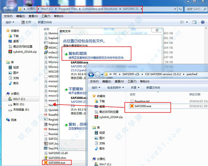Open 桌面 in SAP2000 21 window sidebar
Image resolution: width=208 pixels, height=166 pixels.
(14, 41)
